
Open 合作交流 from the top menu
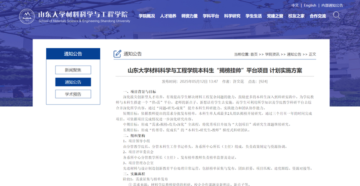pyautogui.click(x=318, y=16)
